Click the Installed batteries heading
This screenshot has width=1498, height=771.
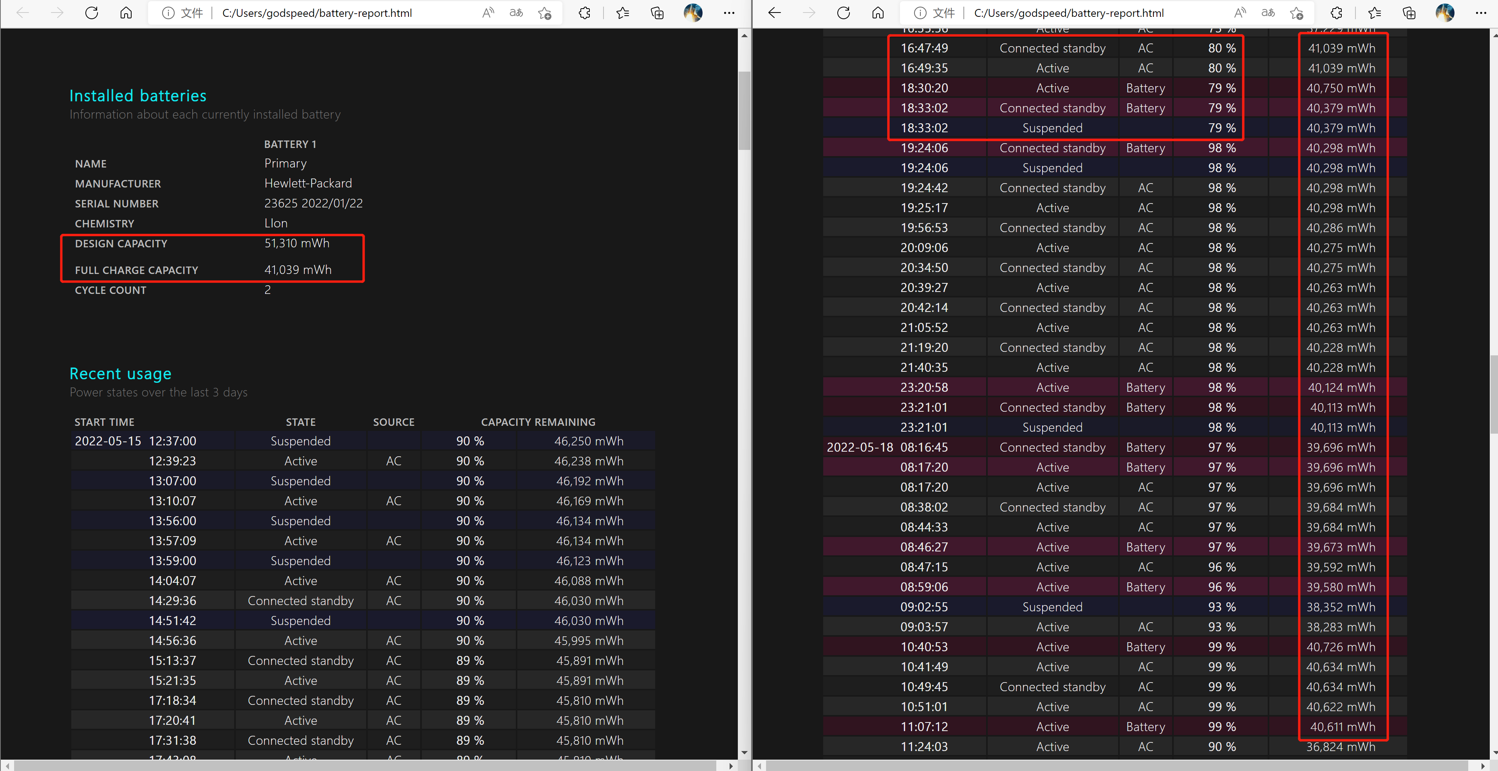138,95
